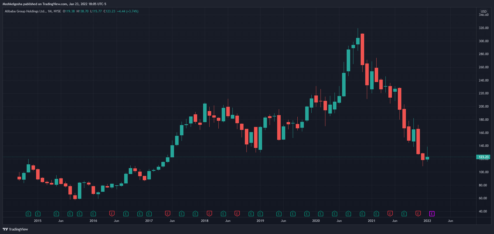The image size is (494, 234).
Task: Click the green earnings marker above the 2015 label
Action: [x=38, y=214]
